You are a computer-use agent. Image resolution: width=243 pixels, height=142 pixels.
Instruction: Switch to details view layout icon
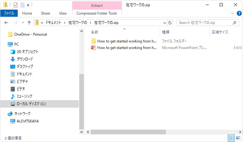(231, 138)
